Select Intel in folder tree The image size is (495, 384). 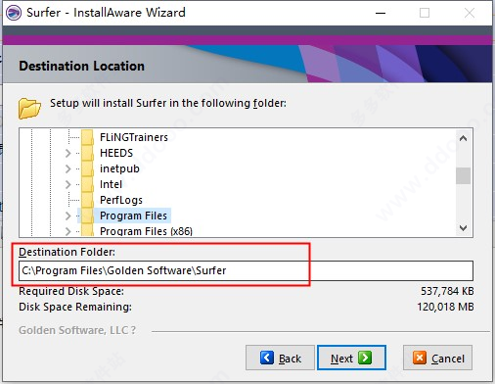coord(111,184)
